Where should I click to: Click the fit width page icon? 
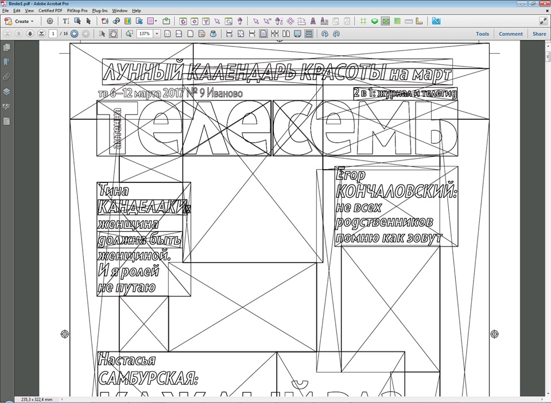pyautogui.click(x=179, y=34)
